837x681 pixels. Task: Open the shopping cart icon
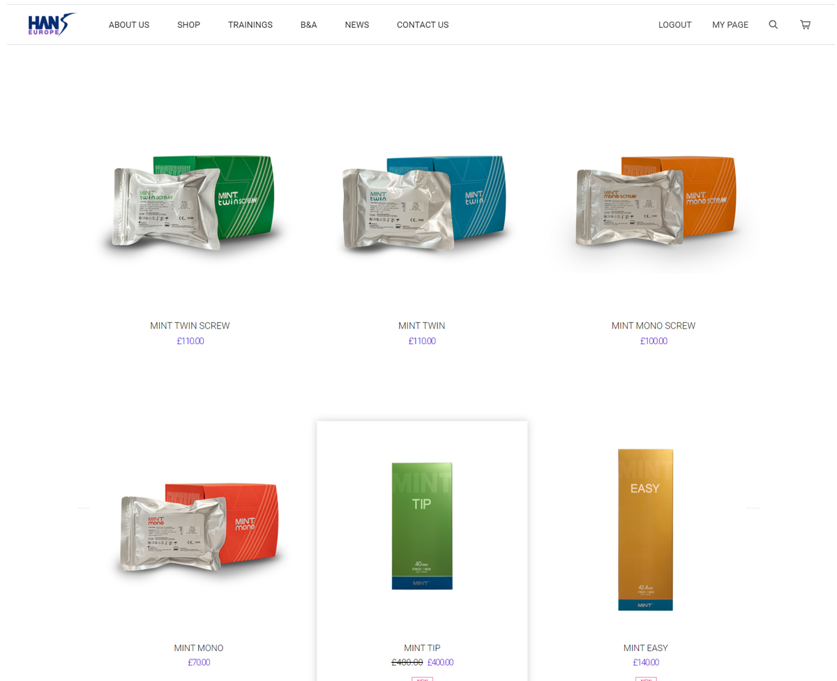[x=805, y=24]
